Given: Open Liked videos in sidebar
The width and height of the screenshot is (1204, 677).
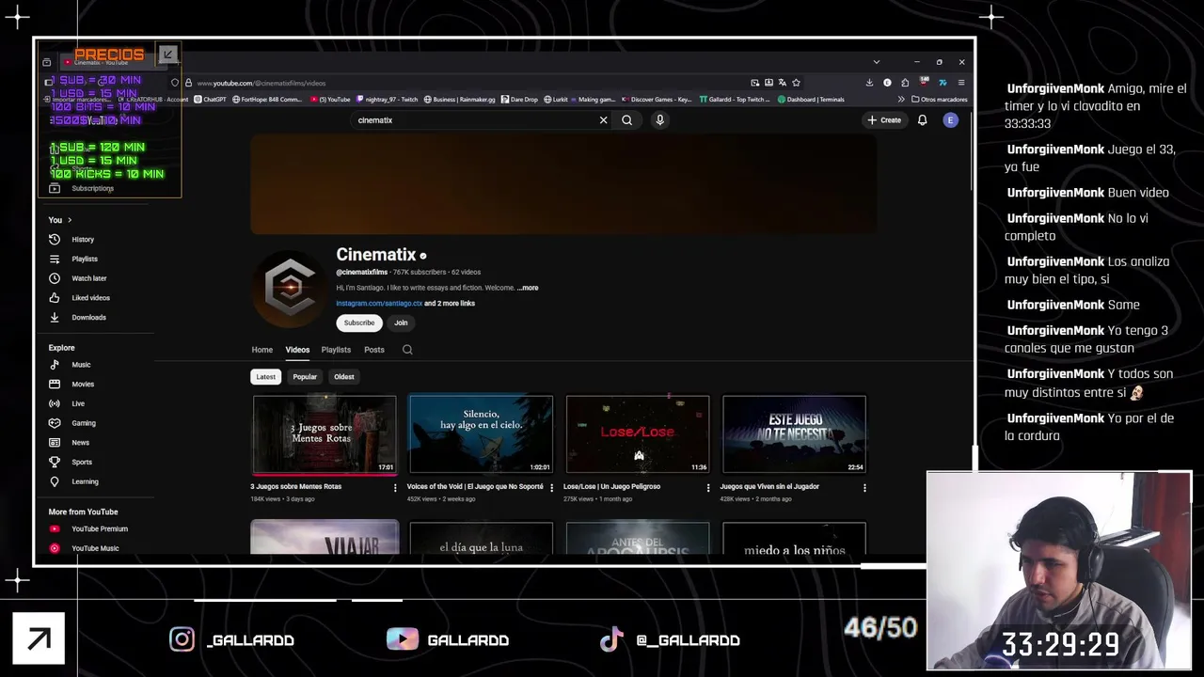Looking at the screenshot, I should [91, 298].
